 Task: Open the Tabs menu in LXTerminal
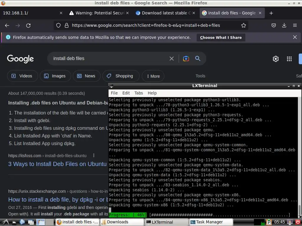(x=139, y=93)
